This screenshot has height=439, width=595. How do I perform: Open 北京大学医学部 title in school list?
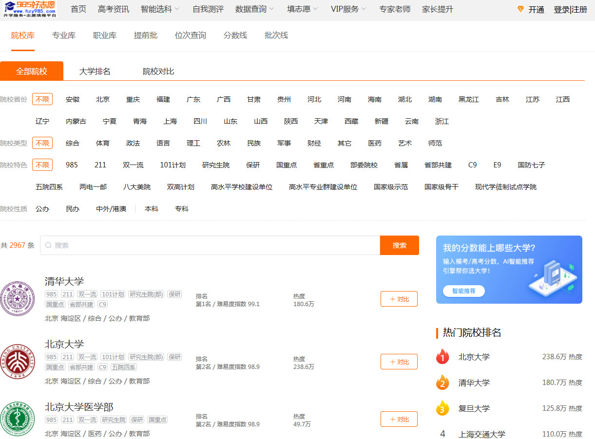[79, 407]
